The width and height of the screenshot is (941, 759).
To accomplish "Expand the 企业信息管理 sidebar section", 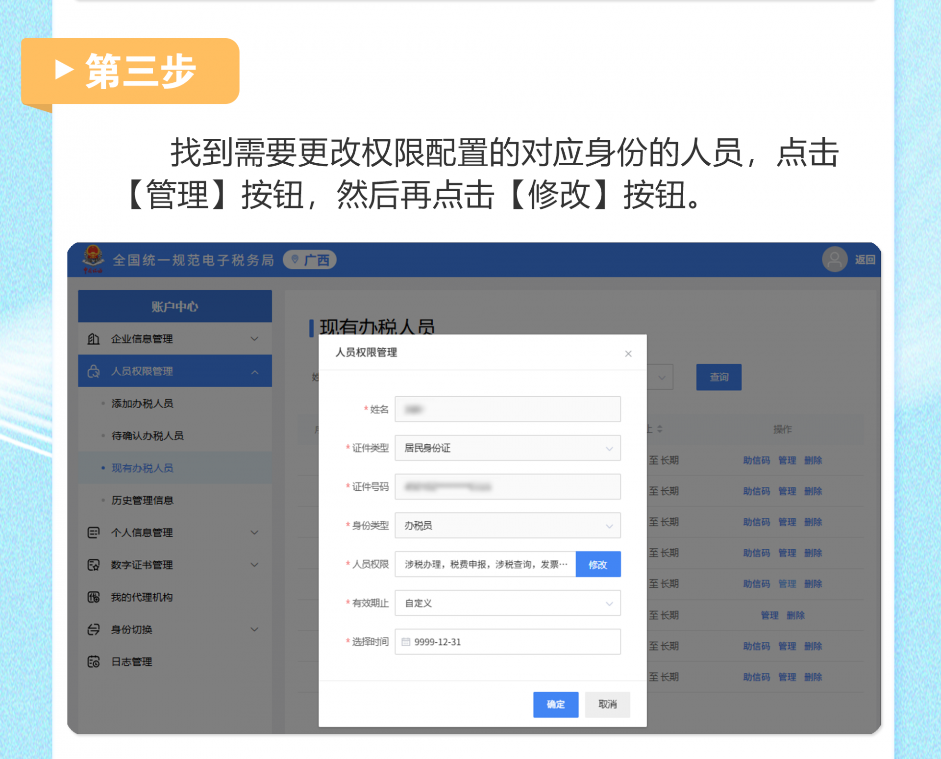I will [254, 339].
